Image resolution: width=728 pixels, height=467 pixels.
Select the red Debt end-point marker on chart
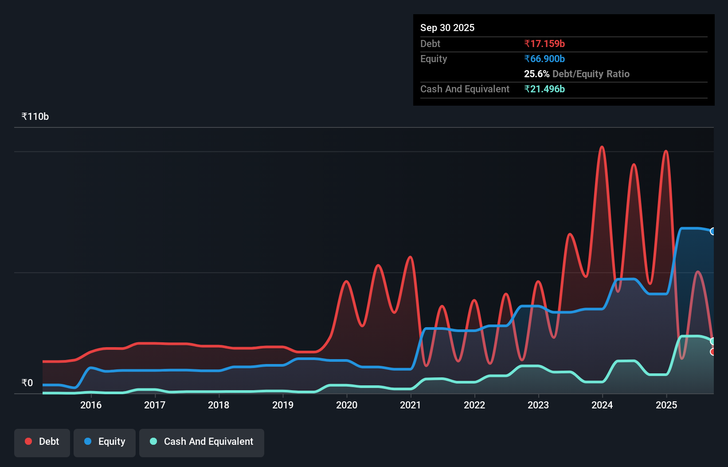[x=713, y=352]
